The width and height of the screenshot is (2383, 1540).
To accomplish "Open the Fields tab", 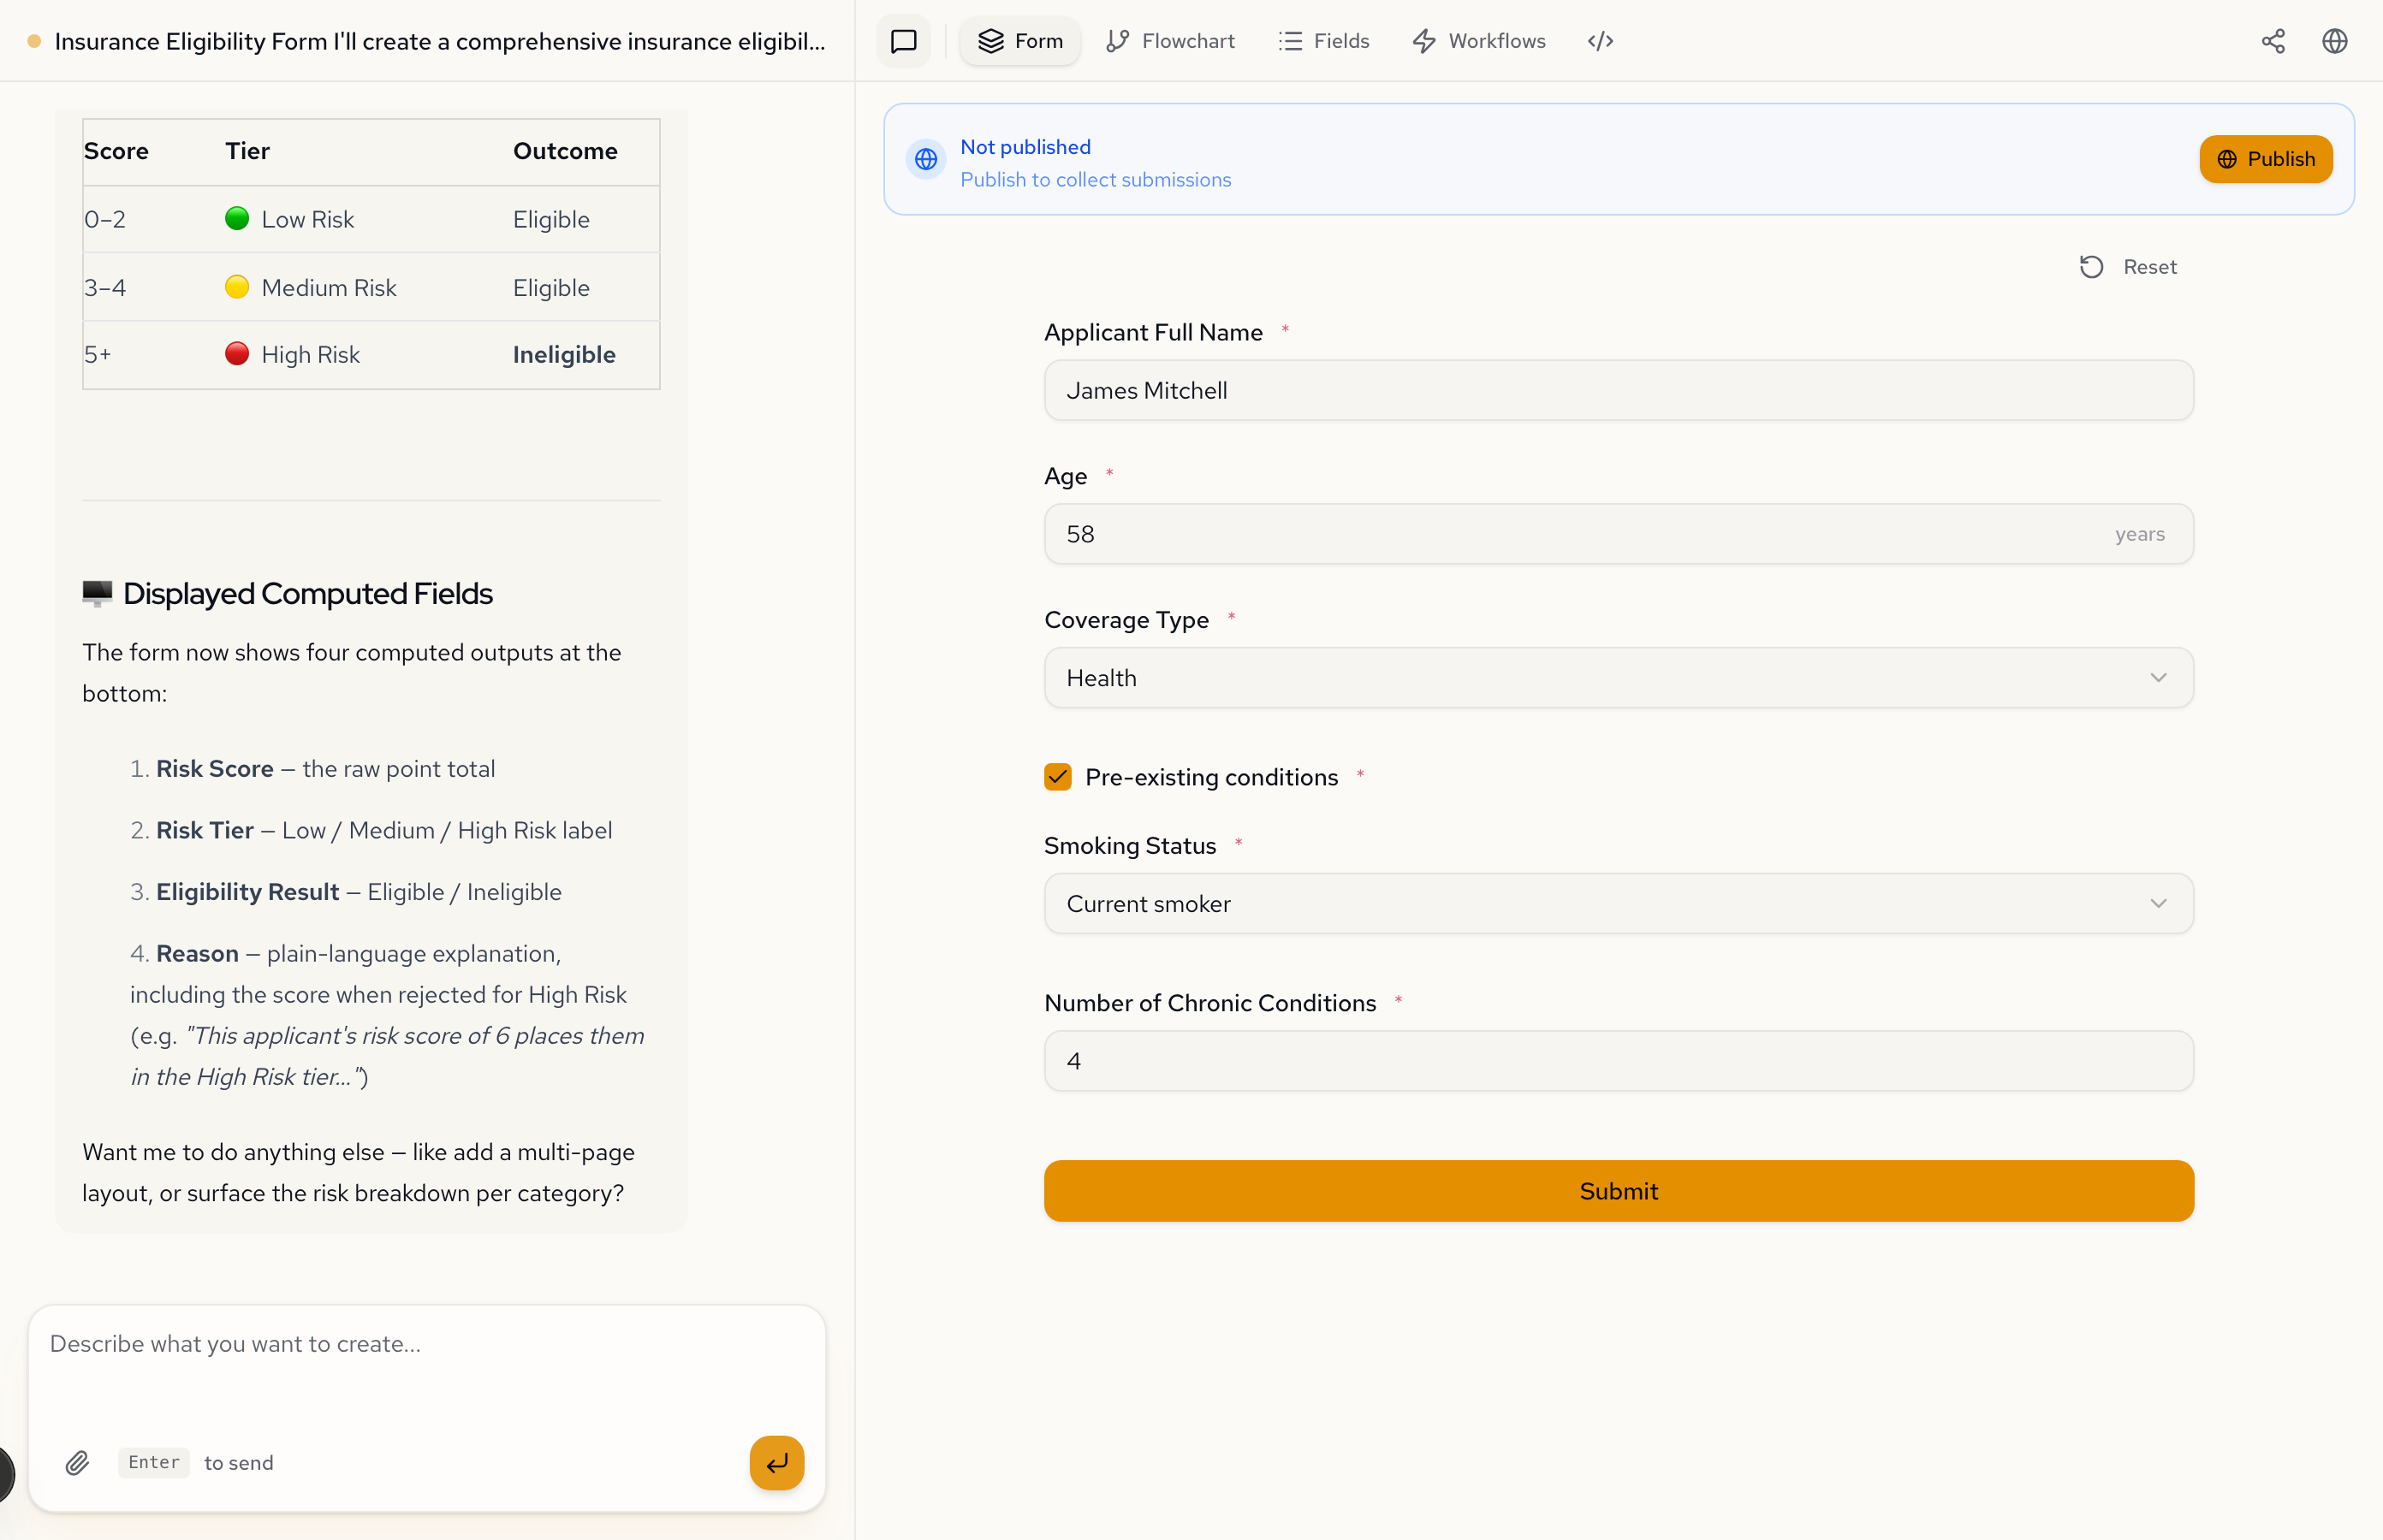I will (x=1322, y=41).
